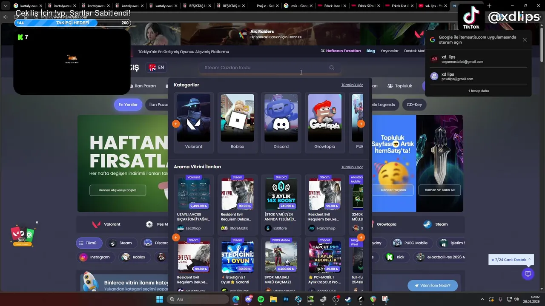Switch to the levis - Google browser tab
This screenshot has width=545, height=306.
pos(296,6)
